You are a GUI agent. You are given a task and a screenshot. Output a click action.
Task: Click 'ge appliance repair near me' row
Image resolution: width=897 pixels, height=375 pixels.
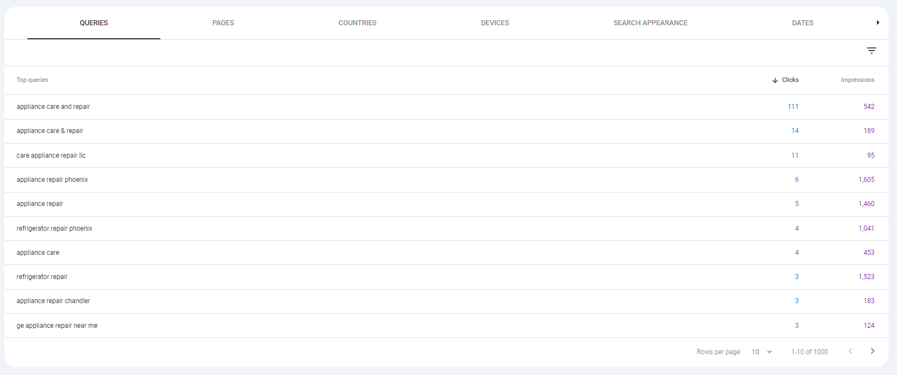57,326
